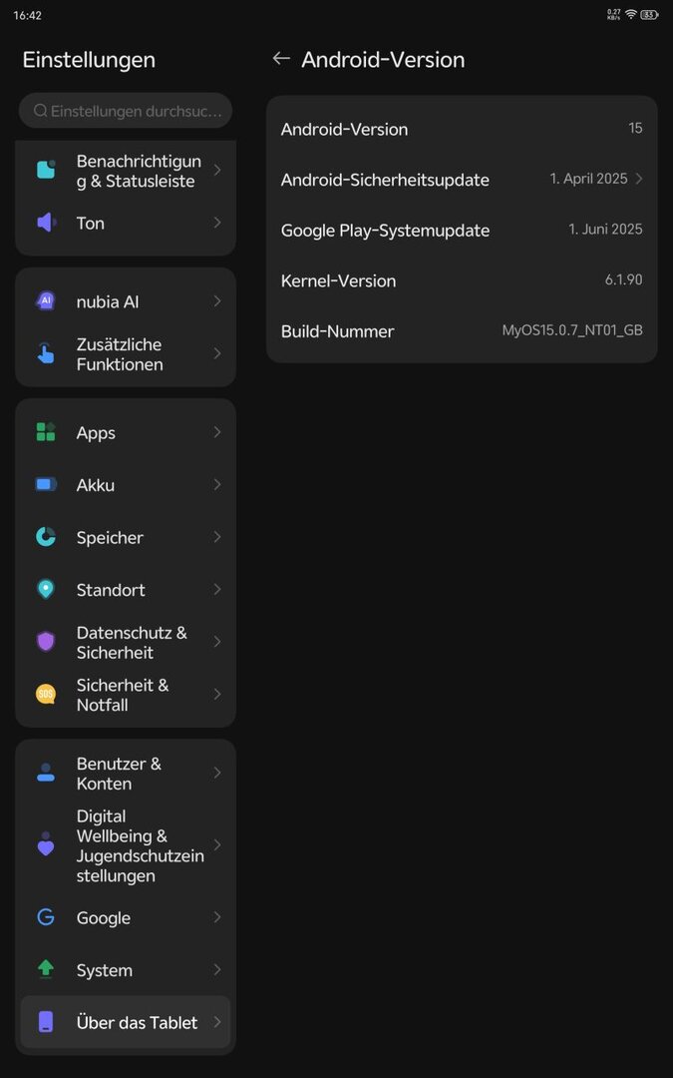Tap the battery indicator in status bar

[650, 15]
